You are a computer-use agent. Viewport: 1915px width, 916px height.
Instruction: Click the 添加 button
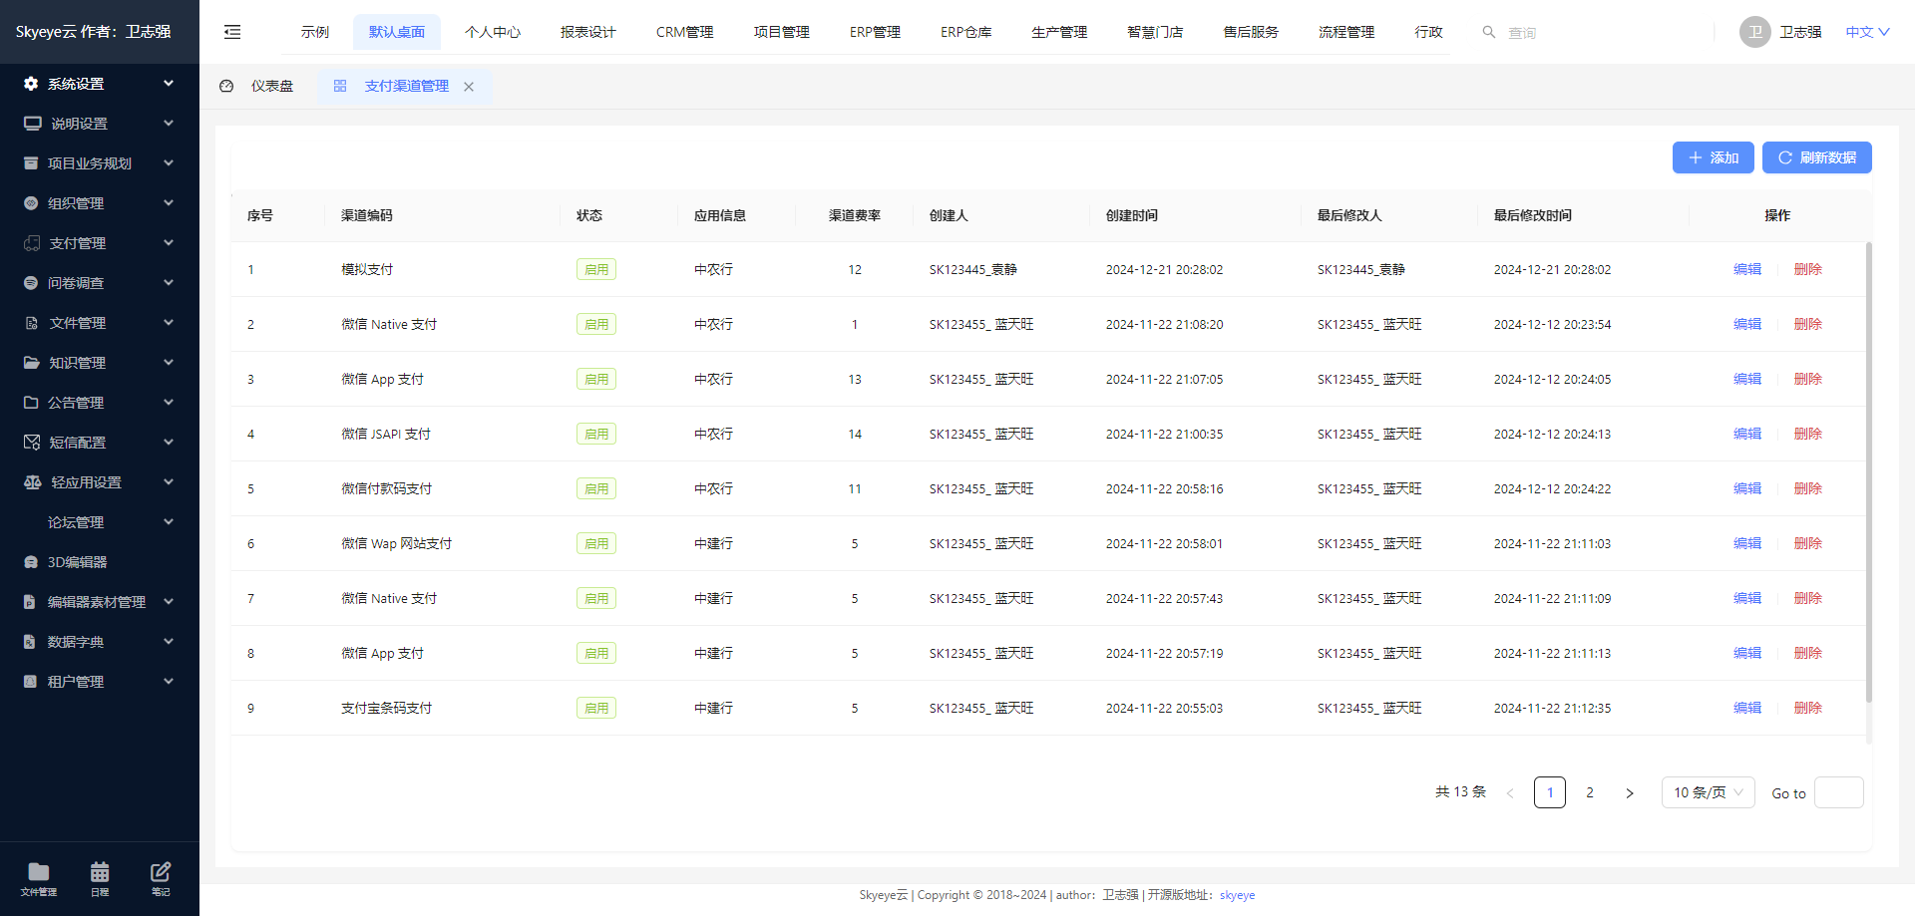point(1713,157)
